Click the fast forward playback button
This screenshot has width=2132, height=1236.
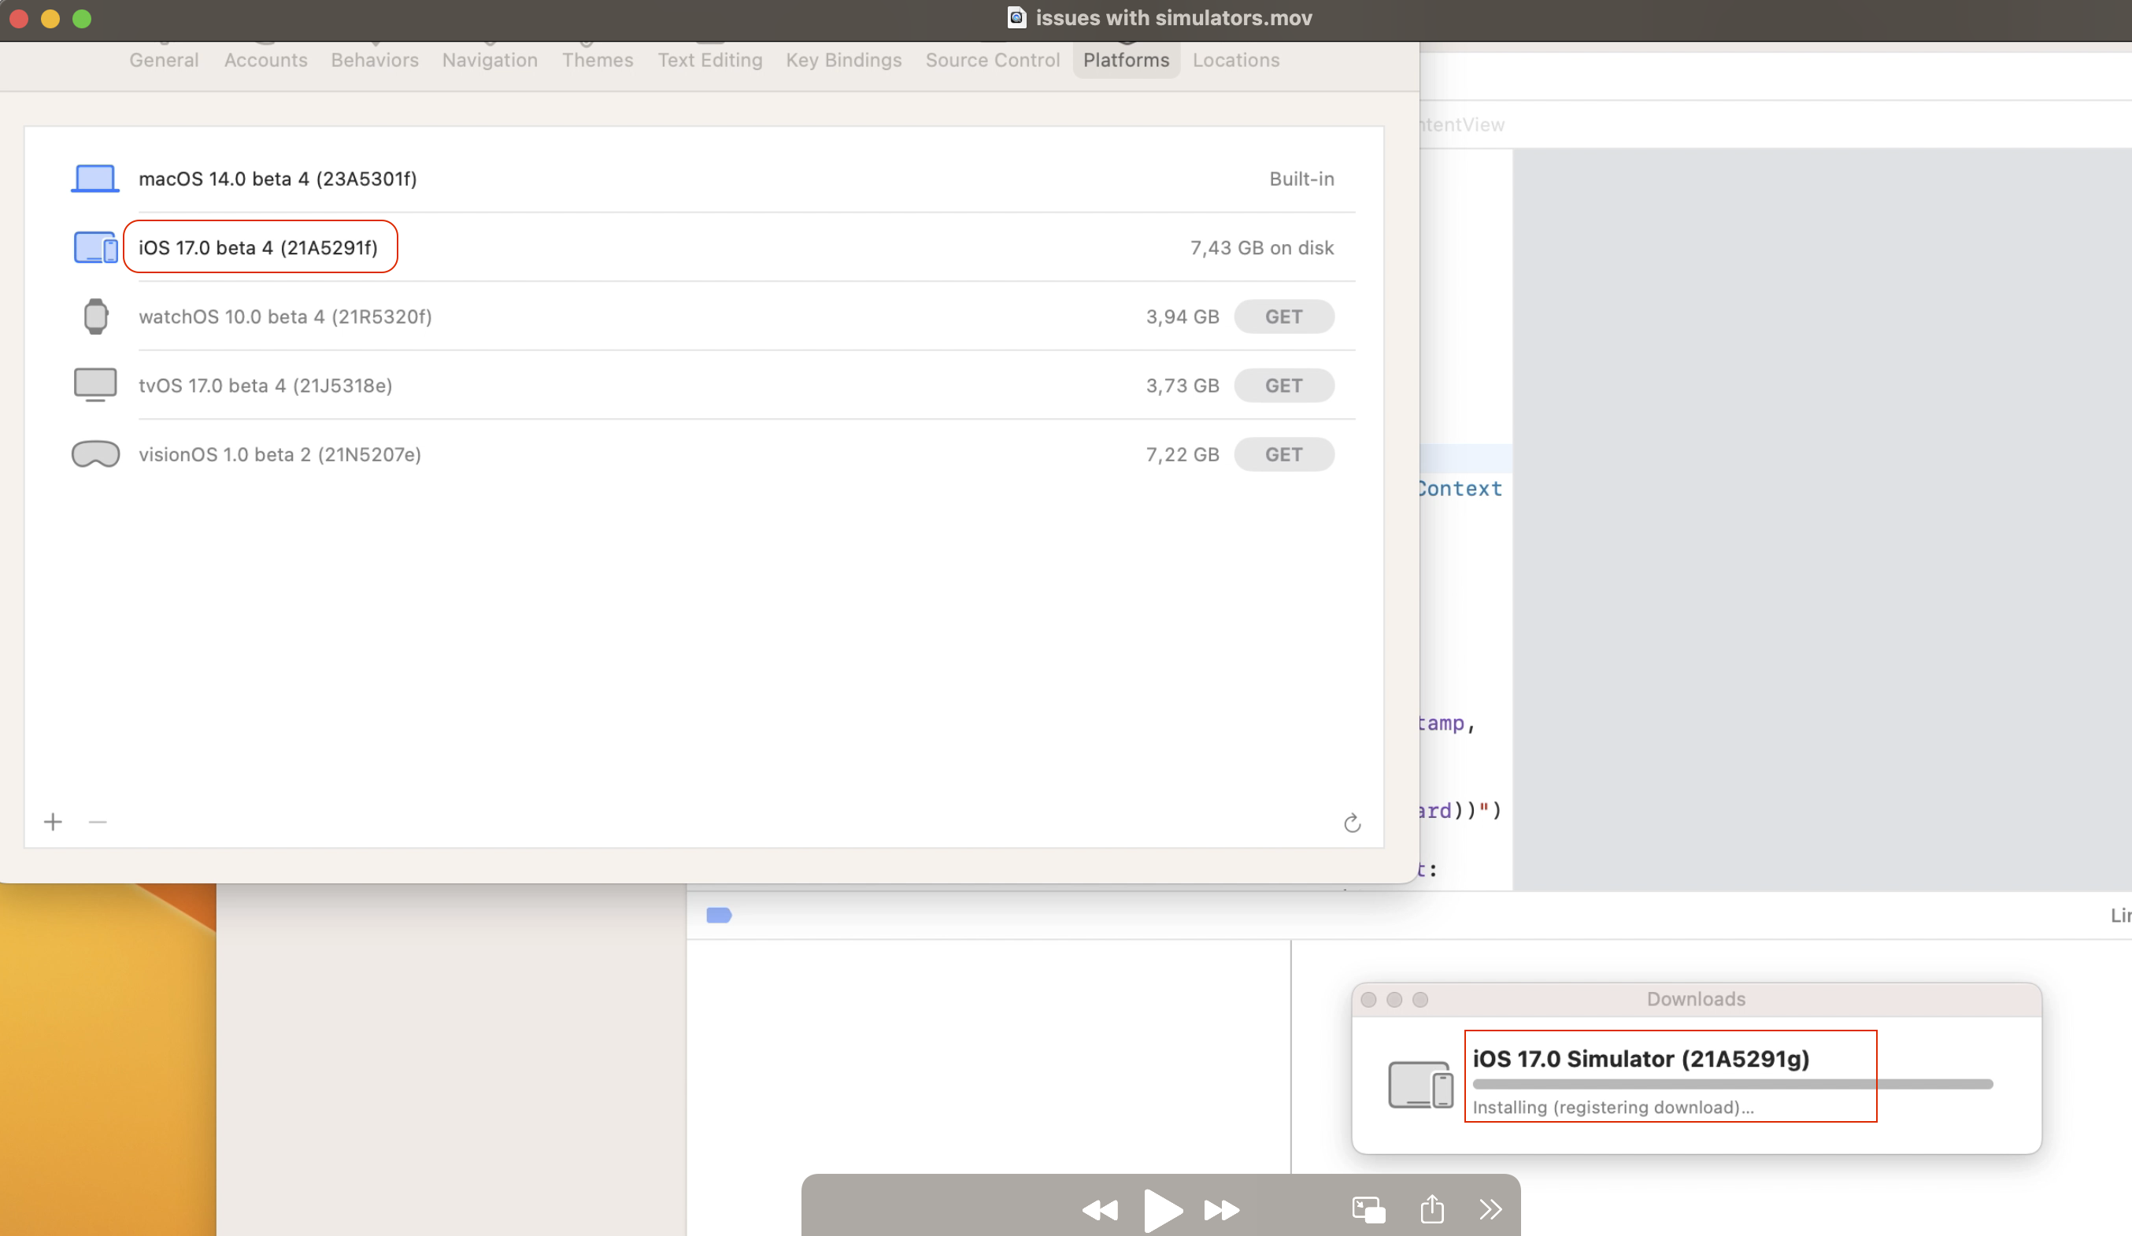[x=1221, y=1211]
